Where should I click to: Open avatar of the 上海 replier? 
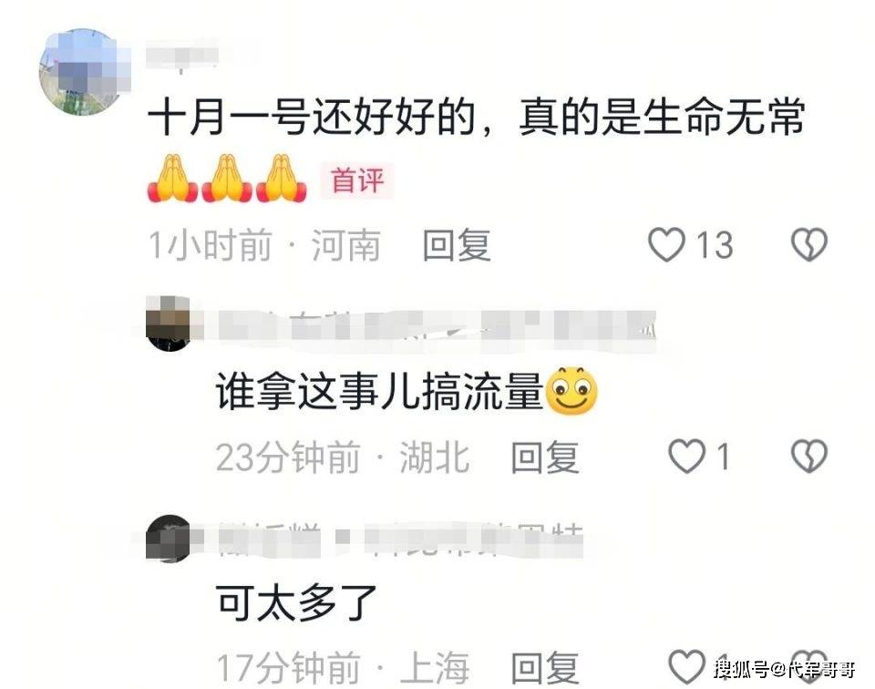pos(168,539)
